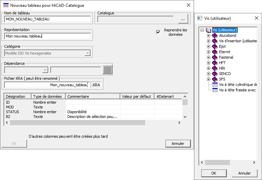Image resolution: width=262 pixels, height=180 pixels.
Task: Click the Eternit catalogue book icon
Action: pyautogui.click(x=215, y=52)
